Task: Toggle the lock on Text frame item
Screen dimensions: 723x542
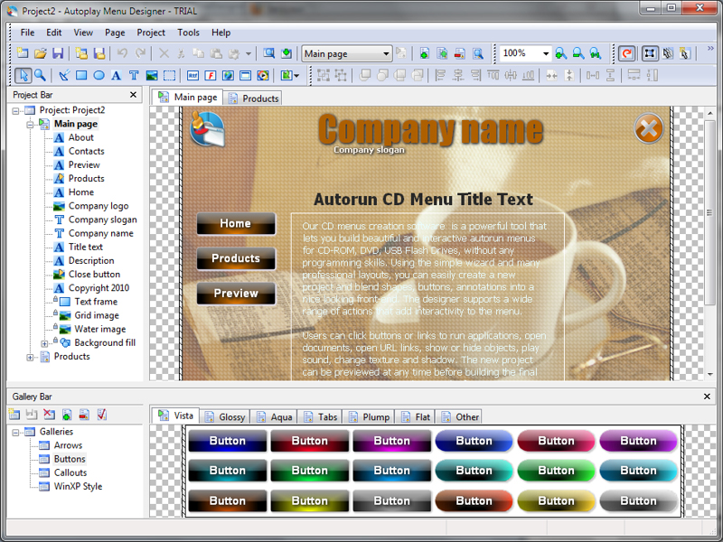Action: pos(55,300)
